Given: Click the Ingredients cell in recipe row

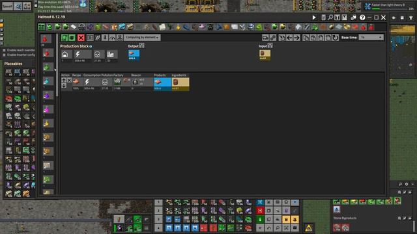Looking at the screenshot, I should click(180, 84).
